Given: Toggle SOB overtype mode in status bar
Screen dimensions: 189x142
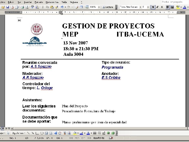Looking at the screenshot, I should click(89, 138).
